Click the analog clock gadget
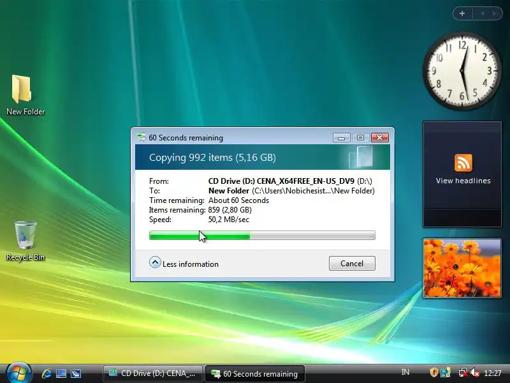Viewport: 510px width, 383px height. [x=462, y=71]
